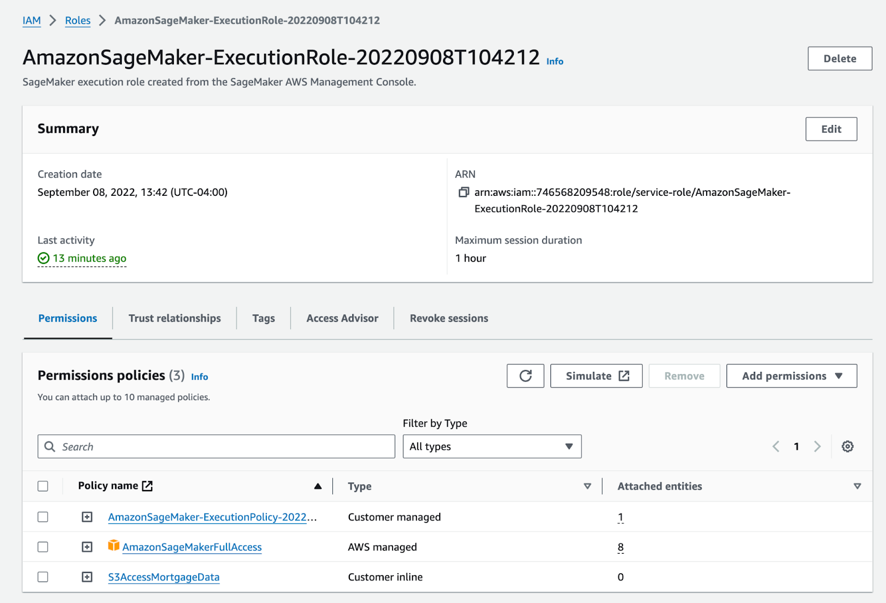Click attached entities count 1
The width and height of the screenshot is (886, 603).
coord(621,517)
